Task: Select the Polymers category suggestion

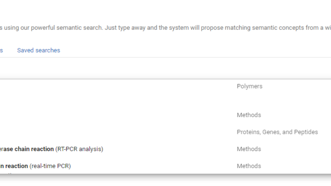Action: pos(249,86)
